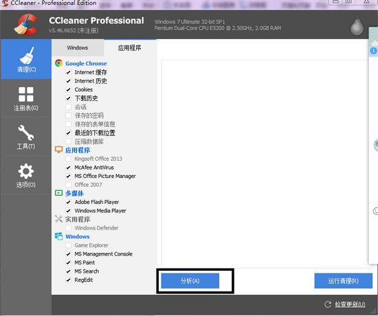
Task: Click the Google Chrome icon
Action: click(58, 63)
